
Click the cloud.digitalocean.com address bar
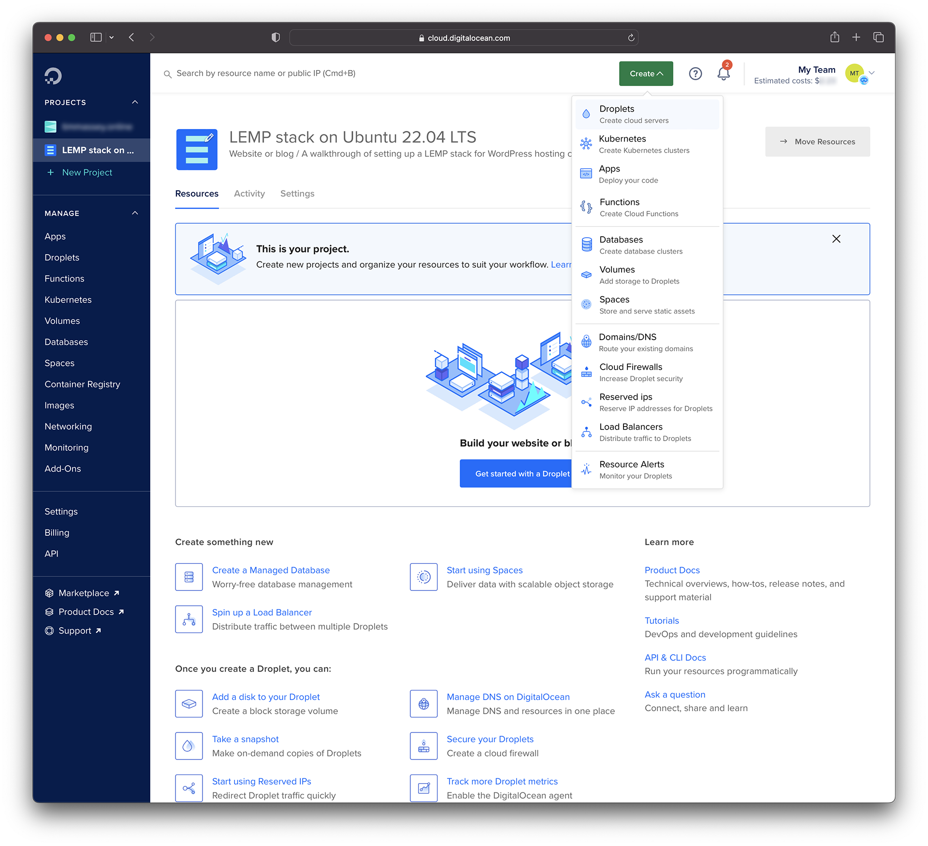(x=464, y=38)
